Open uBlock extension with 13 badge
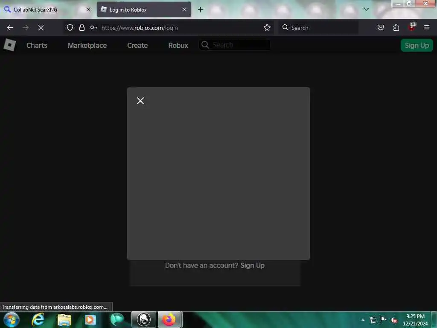The height and width of the screenshot is (328, 437). [412, 27]
